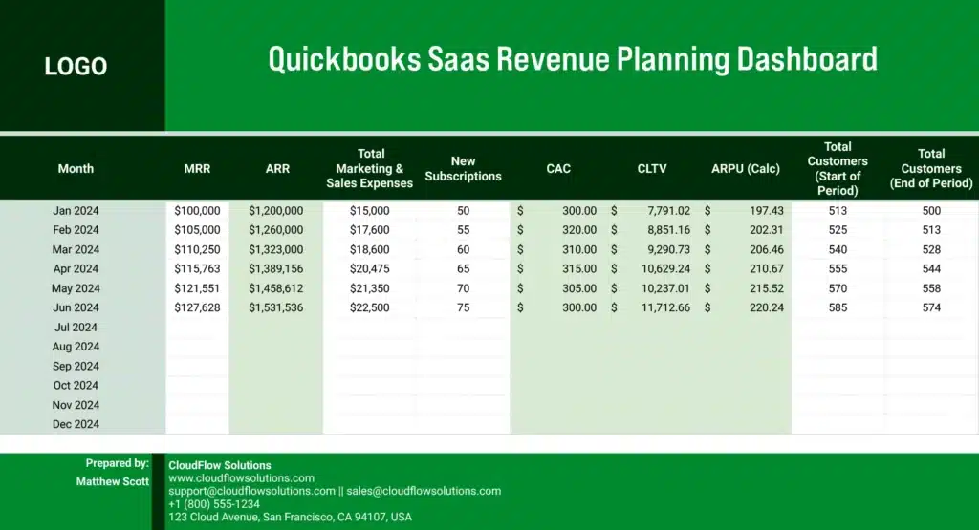The image size is (979, 530).
Task: Select the Jun 2024 month cell
Action: [76, 307]
